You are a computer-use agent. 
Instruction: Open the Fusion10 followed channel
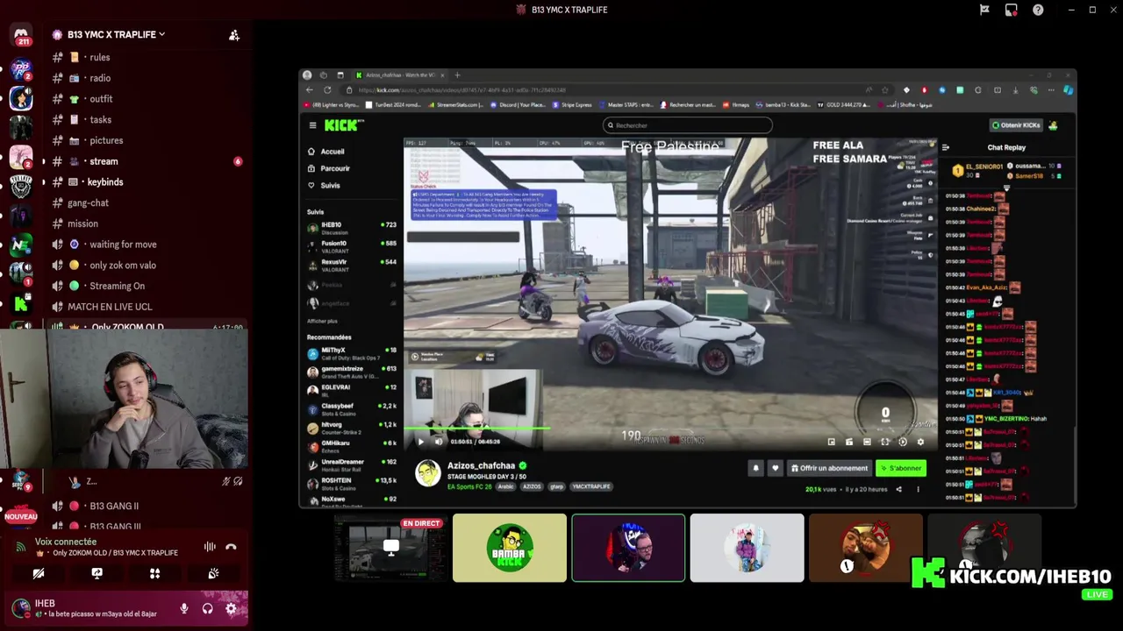tap(352, 245)
